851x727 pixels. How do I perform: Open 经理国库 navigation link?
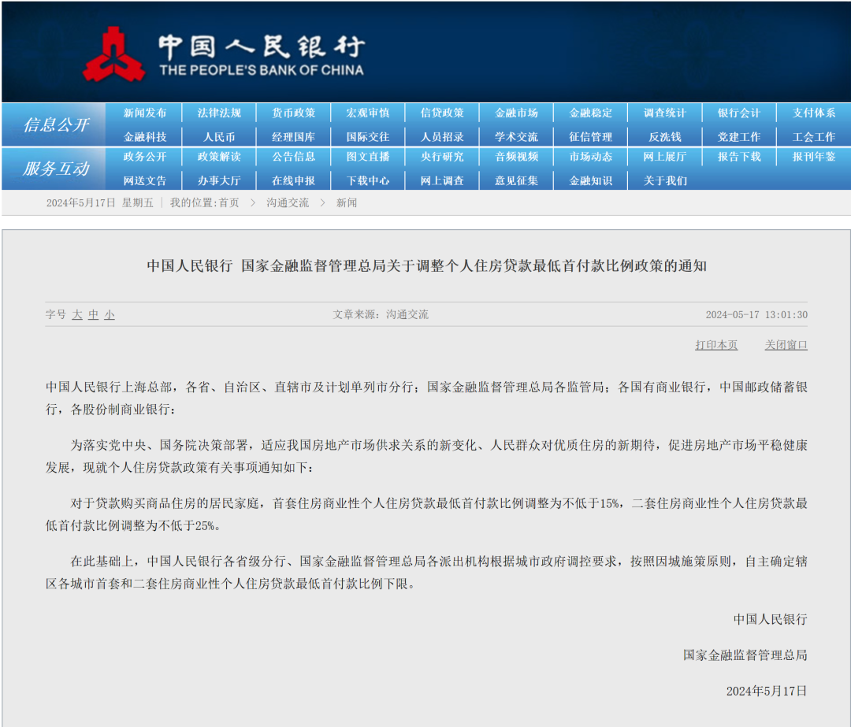pyautogui.click(x=293, y=137)
